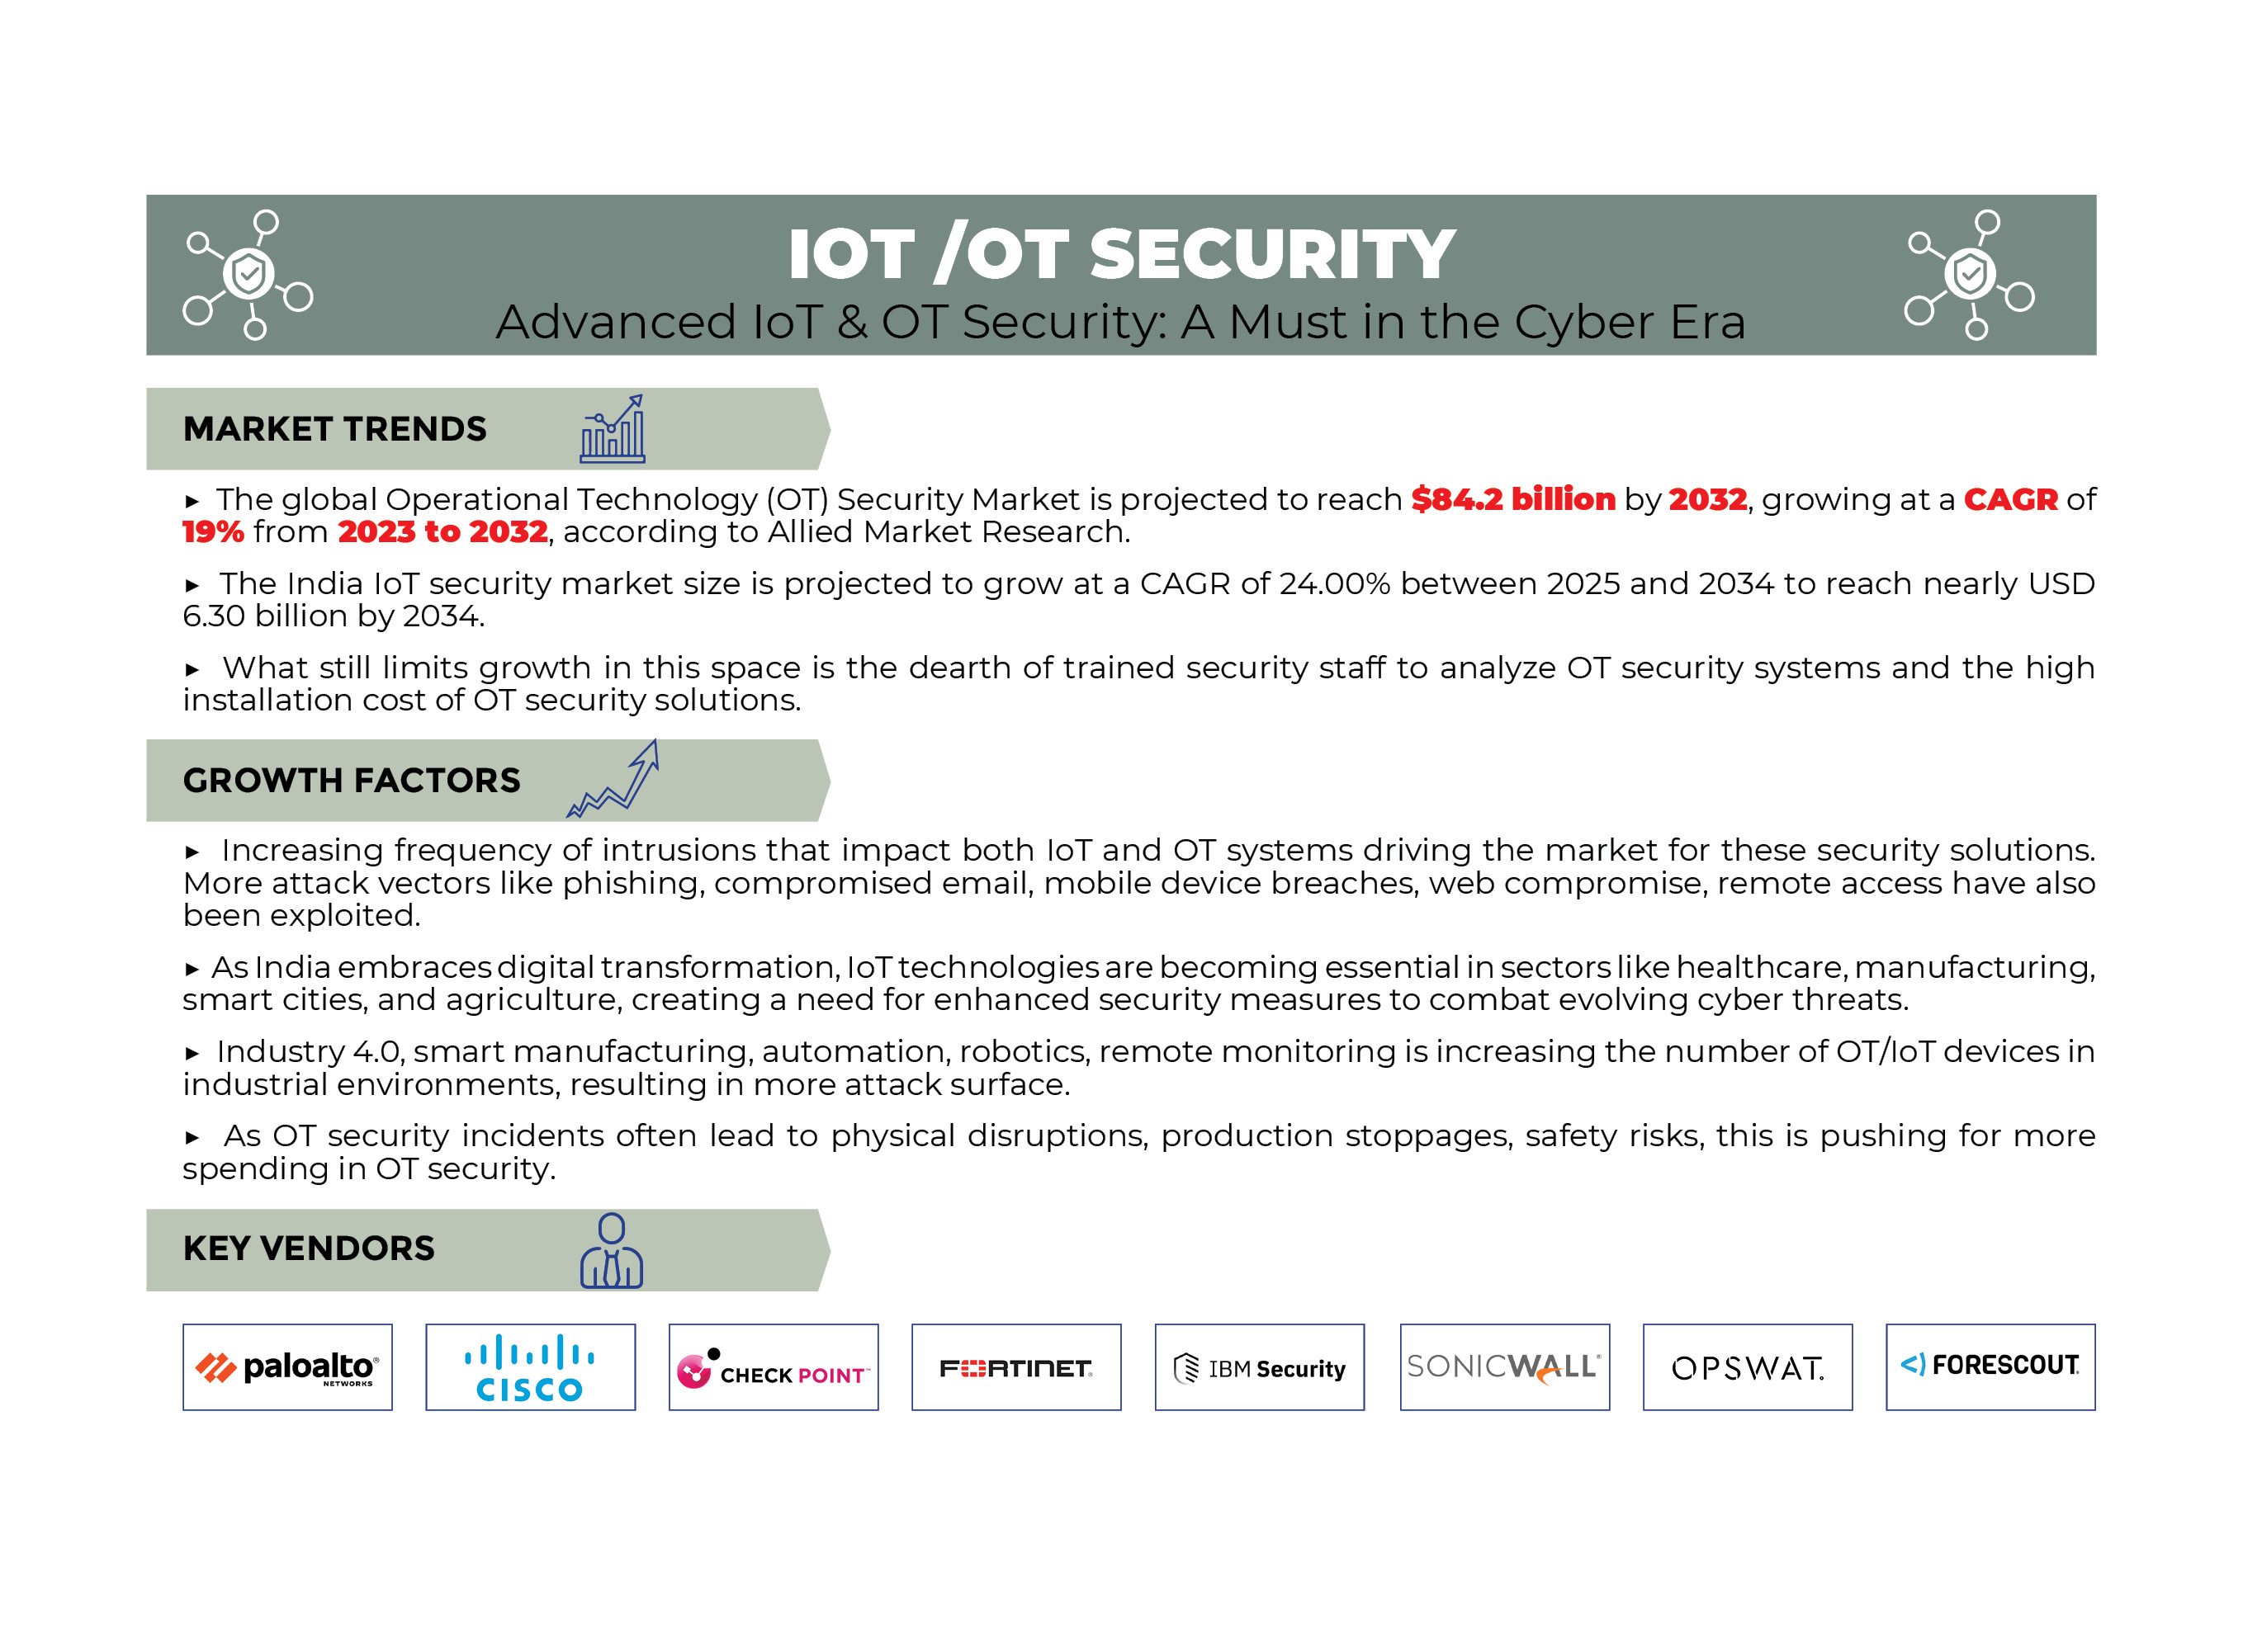Click the KEY VENDORS section heading
The width and height of the screenshot is (2243, 1652).
308,1248
